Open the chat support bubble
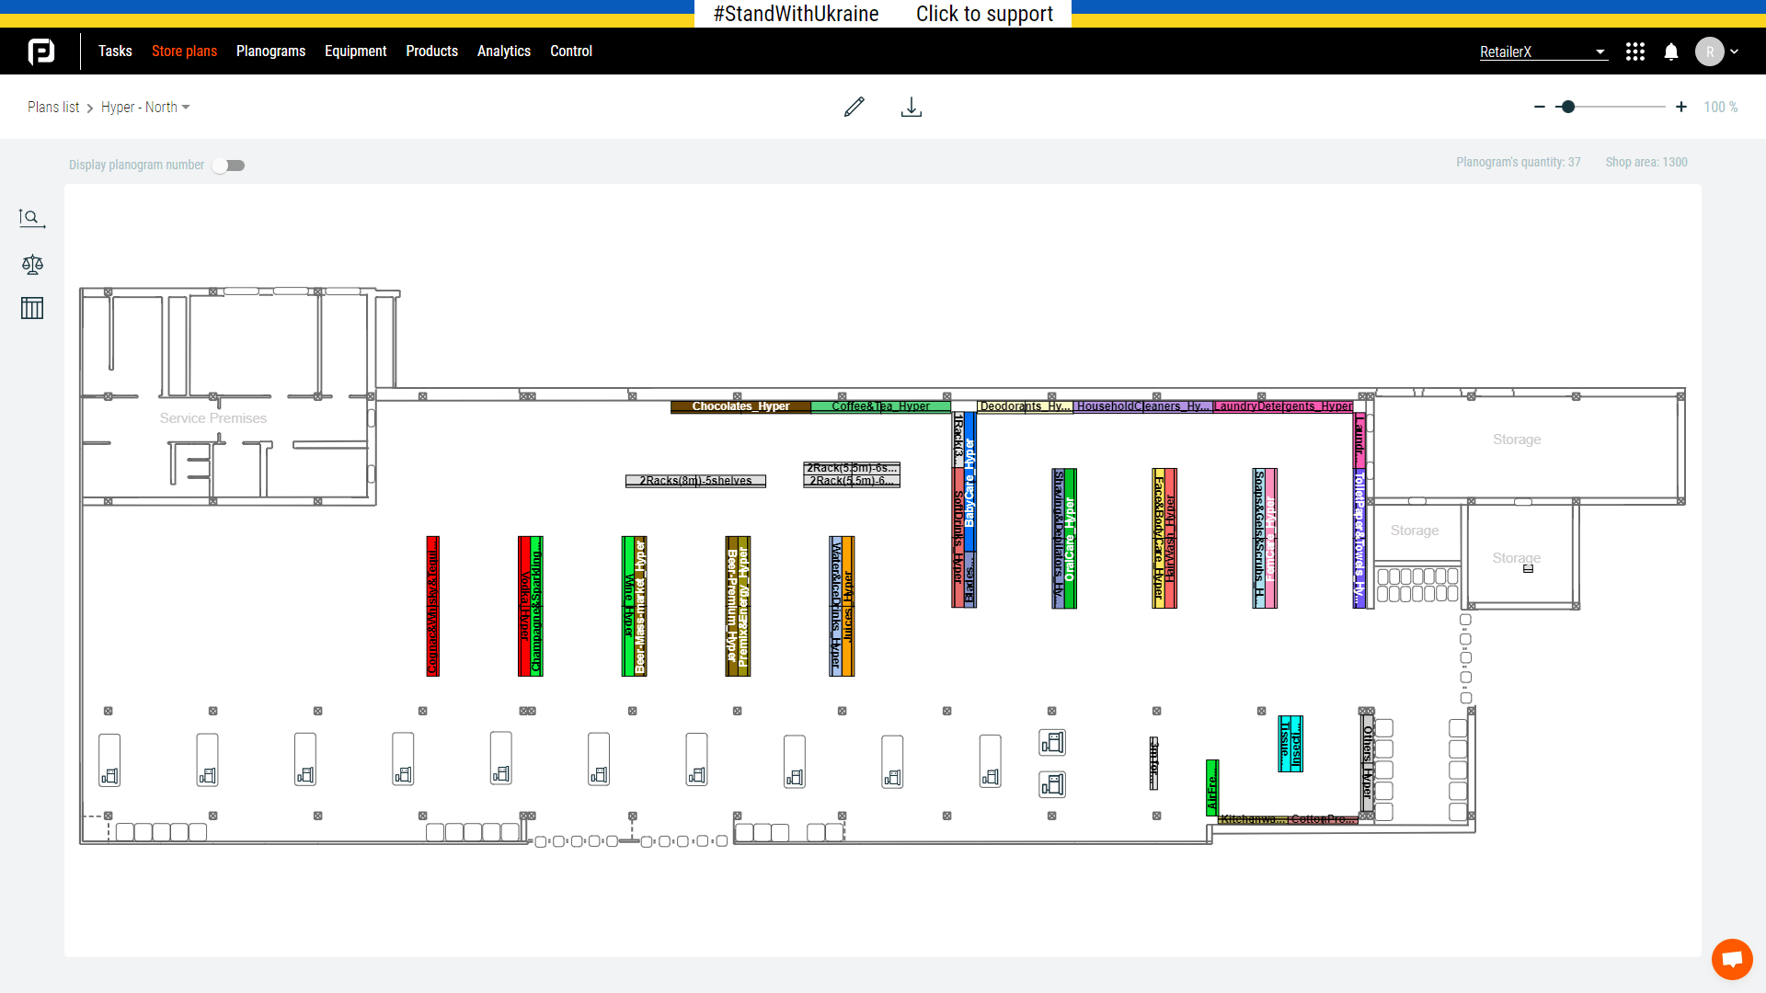This screenshot has width=1766, height=993. tap(1731, 959)
